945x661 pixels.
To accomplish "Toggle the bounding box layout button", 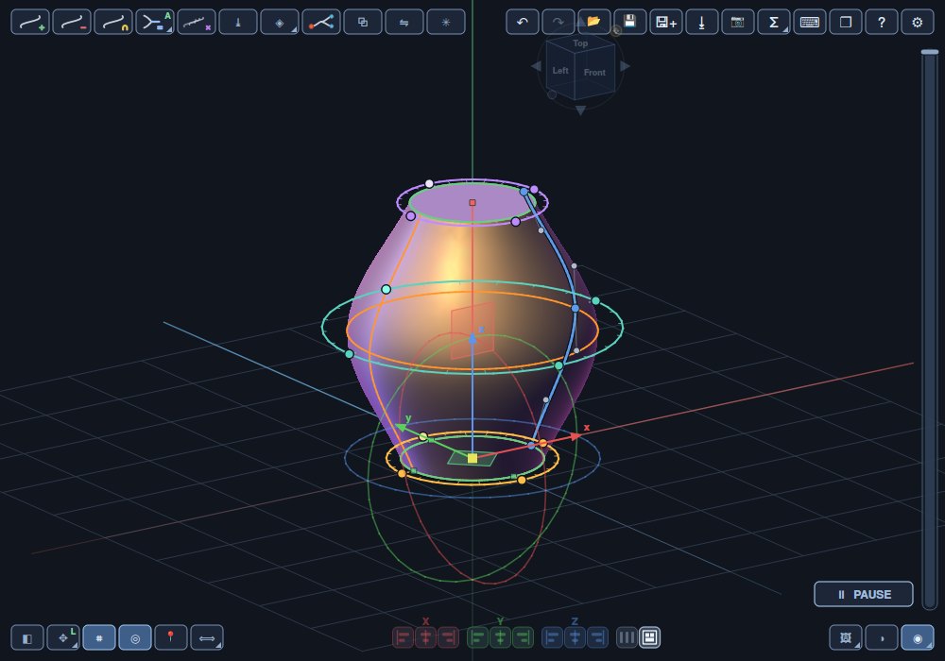I will point(650,637).
